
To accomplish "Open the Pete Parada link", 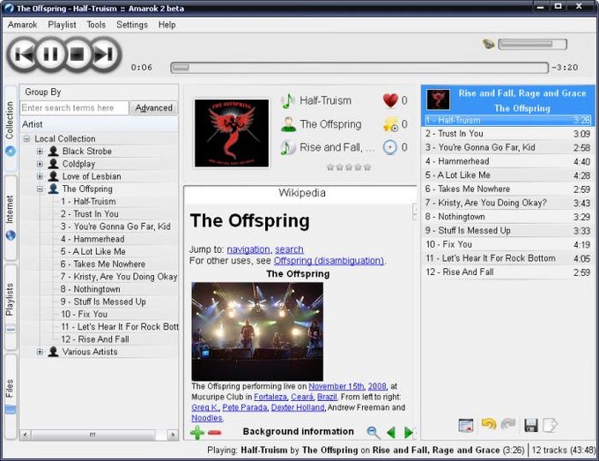I will pyautogui.click(x=245, y=408).
